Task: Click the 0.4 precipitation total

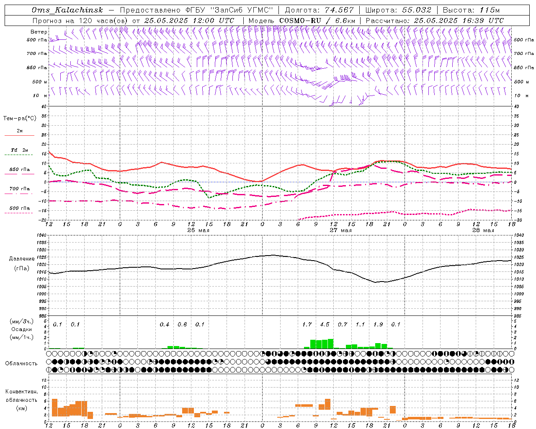Action: pyautogui.click(x=165, y=324)
